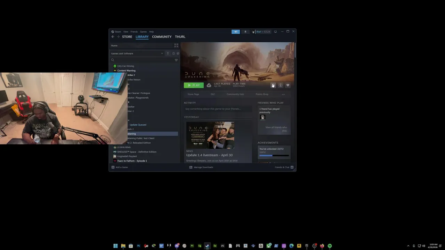Click the Add a Game button
The width and height of the screenshot is (445, 250).
120,167
